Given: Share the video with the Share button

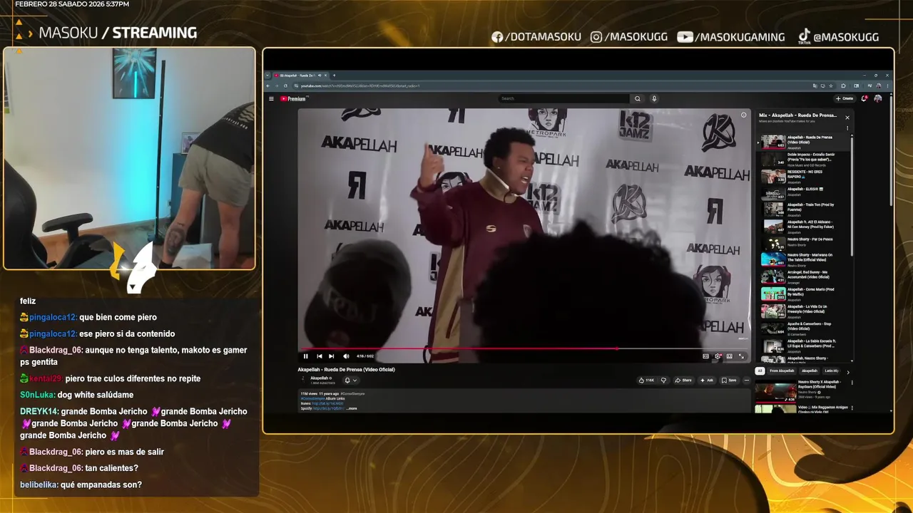Looking at the screenshot, I should [x=683, y=380].
